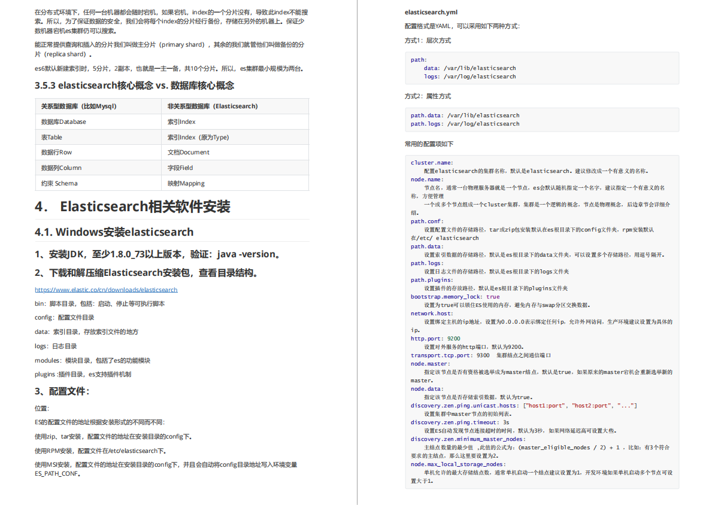Click 'bootstrap.memory_lock: true' line
This screenshot has height=505, width=724.
(455, 297)
